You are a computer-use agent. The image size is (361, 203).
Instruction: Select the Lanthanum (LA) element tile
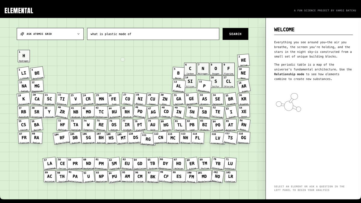50,164
